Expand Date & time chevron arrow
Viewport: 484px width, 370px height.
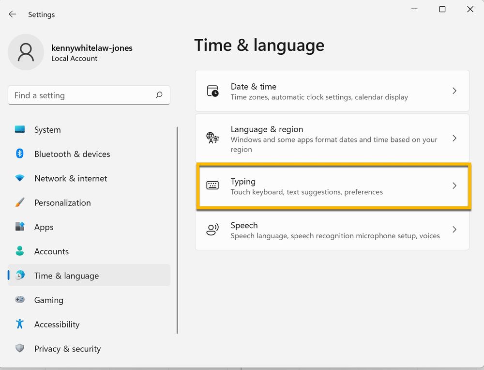[x=454, y=91]
